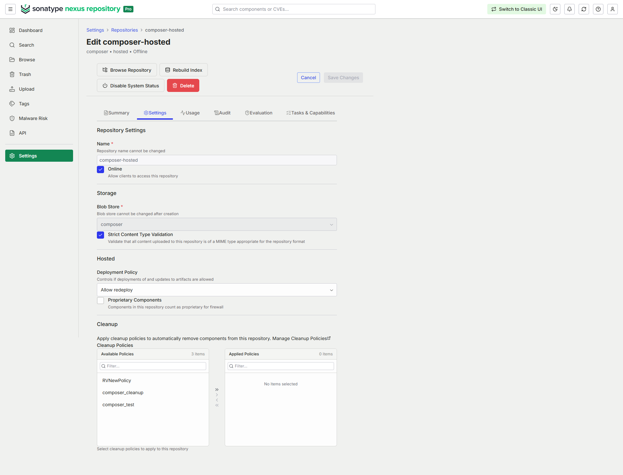Click the Rebuild Index button
This screenshot has height=475, width=623.
tap(184, 70)
